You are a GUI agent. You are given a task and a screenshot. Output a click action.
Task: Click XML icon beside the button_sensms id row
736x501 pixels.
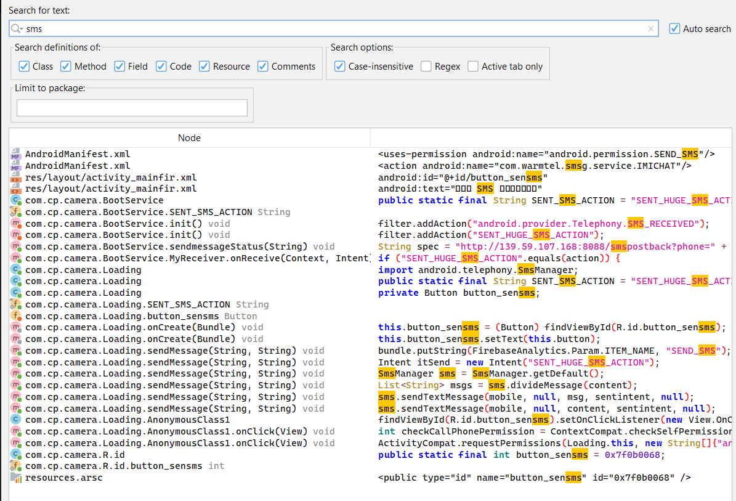(x=15, y=177)
